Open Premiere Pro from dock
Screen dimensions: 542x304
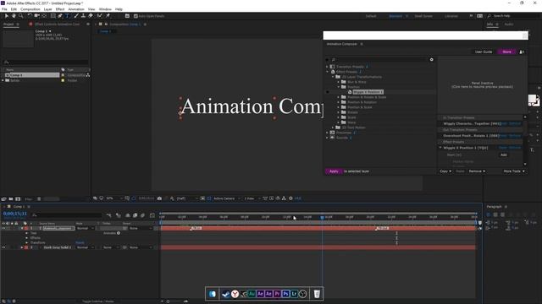[277, 294]
